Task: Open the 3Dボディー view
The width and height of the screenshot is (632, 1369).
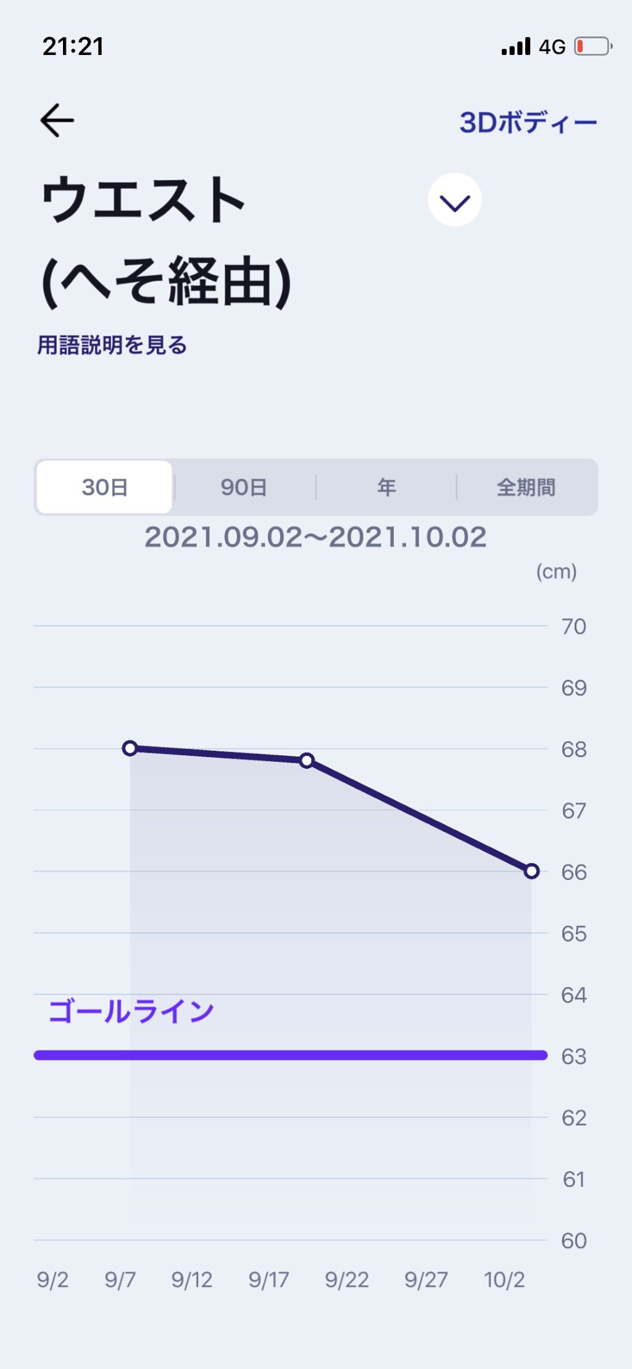Action: 528,122
